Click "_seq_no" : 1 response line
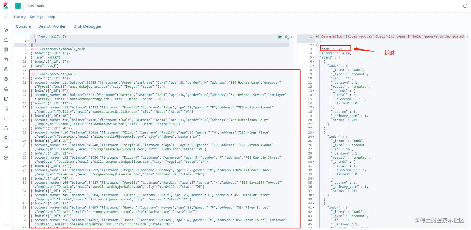The image size is (471, 230). (344, 183)
